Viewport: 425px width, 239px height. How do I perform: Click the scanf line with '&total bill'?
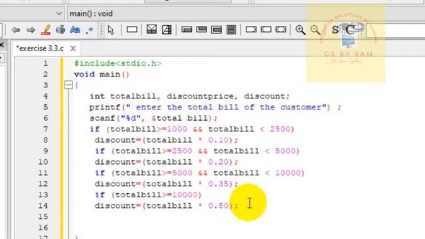153,118
